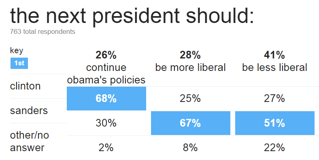Click the 763 total respondents text

(x=43, y=32)
